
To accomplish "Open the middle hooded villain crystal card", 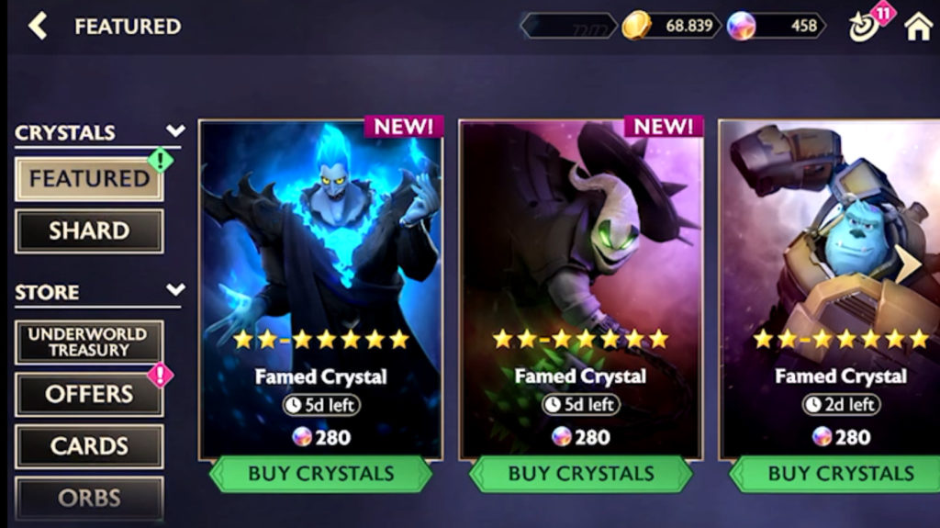I will [581, 288].
